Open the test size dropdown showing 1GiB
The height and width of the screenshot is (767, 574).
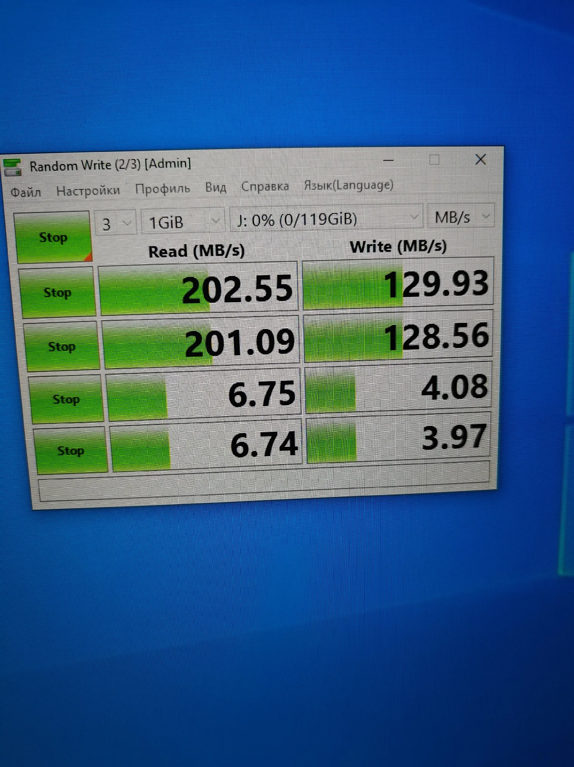(183, 221)
